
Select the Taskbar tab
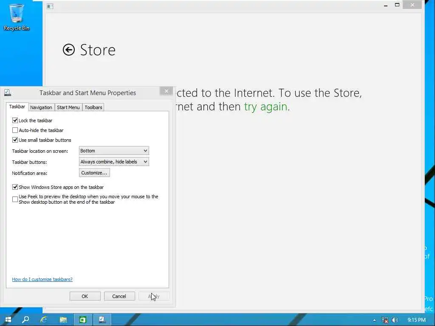17,107
